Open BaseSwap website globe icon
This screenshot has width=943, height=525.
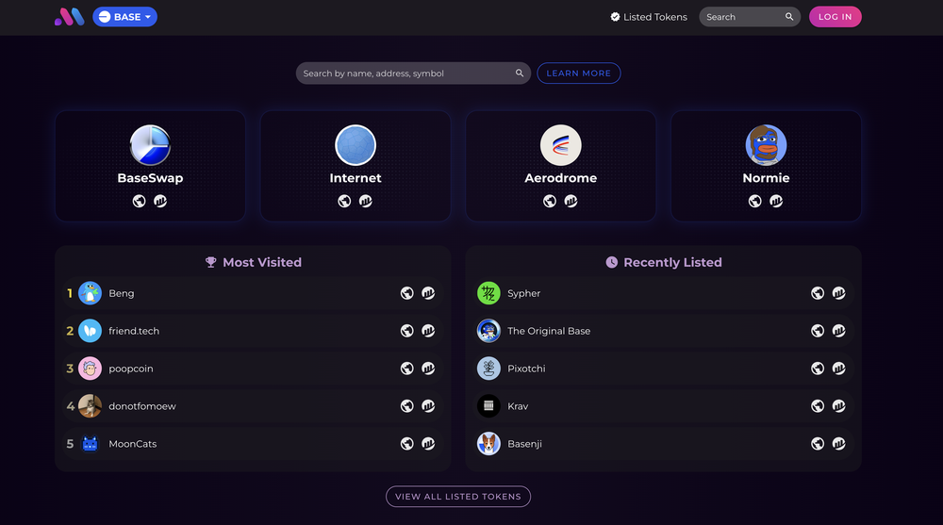[x=139, y=201]
